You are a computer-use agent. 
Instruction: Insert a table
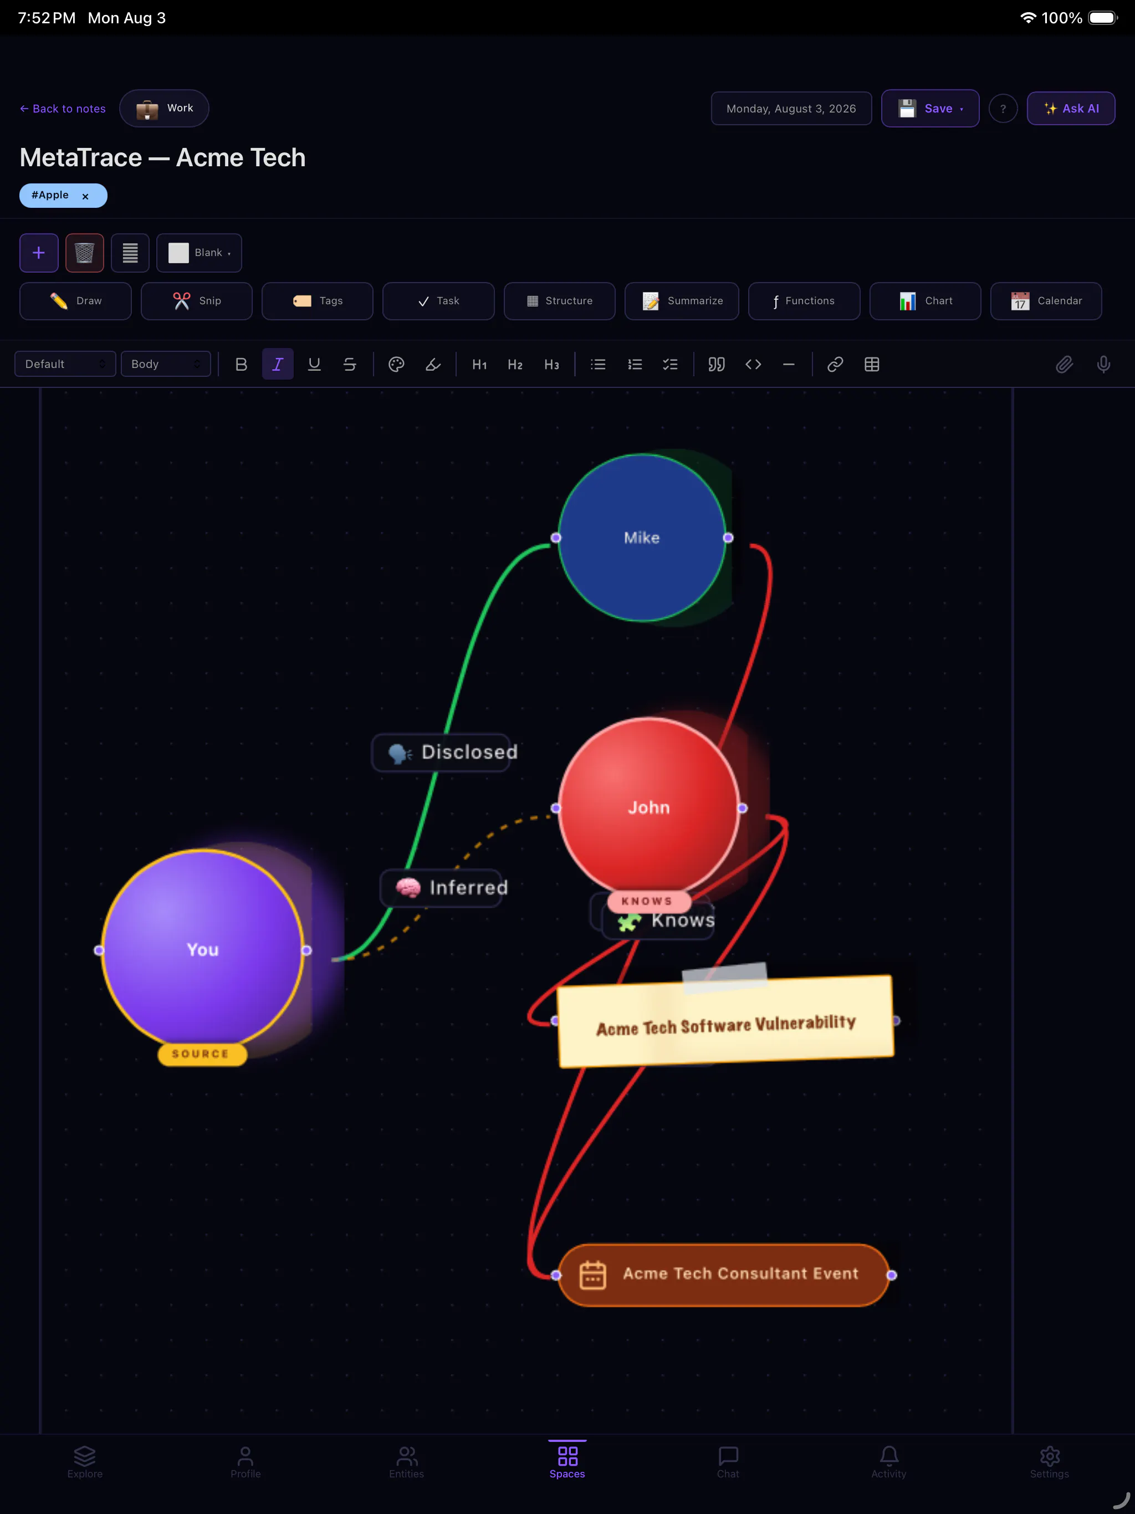(x=871, y=364)
